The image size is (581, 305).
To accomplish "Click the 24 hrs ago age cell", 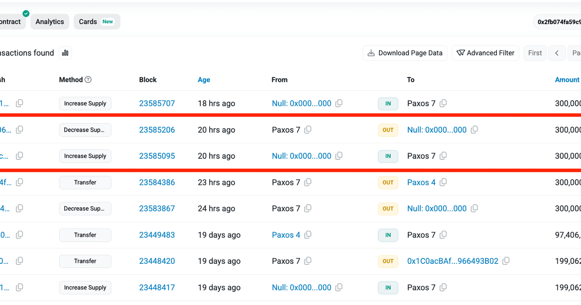I will 216,209.
